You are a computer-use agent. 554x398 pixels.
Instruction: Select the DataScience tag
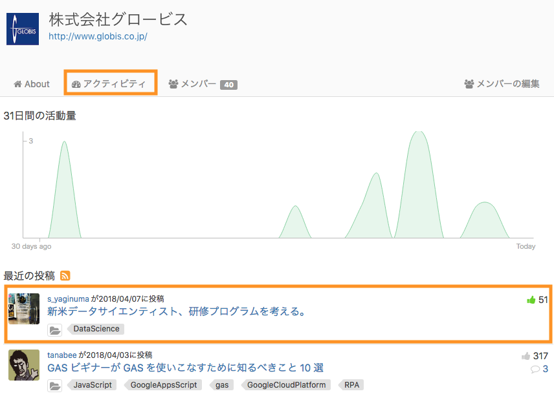pos(96,329)
